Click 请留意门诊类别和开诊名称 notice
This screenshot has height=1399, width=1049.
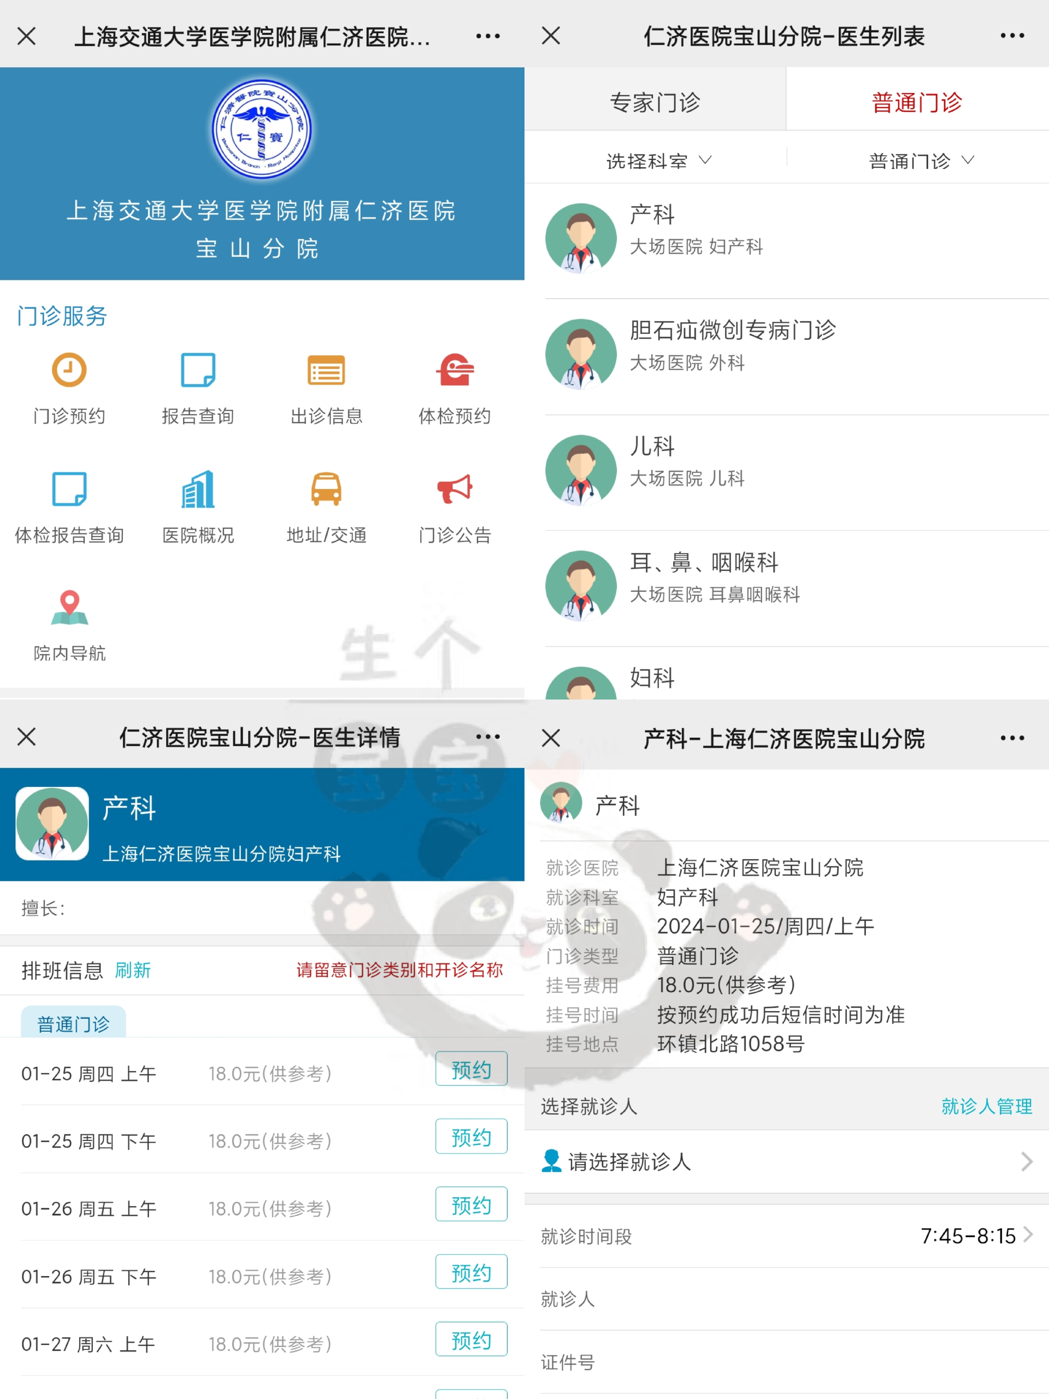coord(399,970)
